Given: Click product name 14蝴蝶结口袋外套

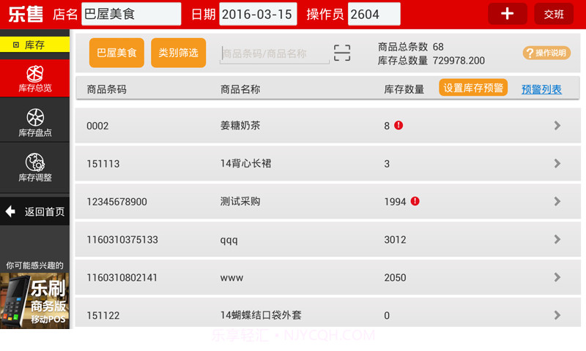Looking at the screenshot, I should pyautogui.click(x=261, y=315).
